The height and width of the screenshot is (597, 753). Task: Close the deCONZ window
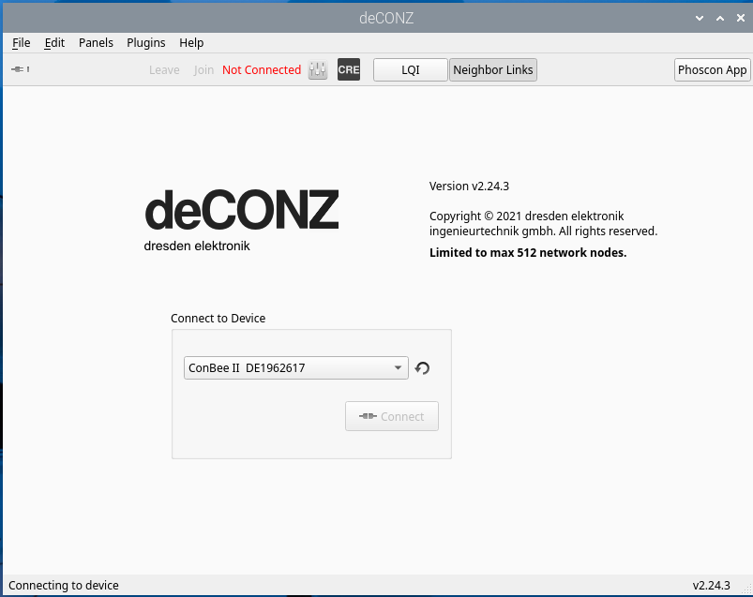pyautogui.click(x=741, y=18)
